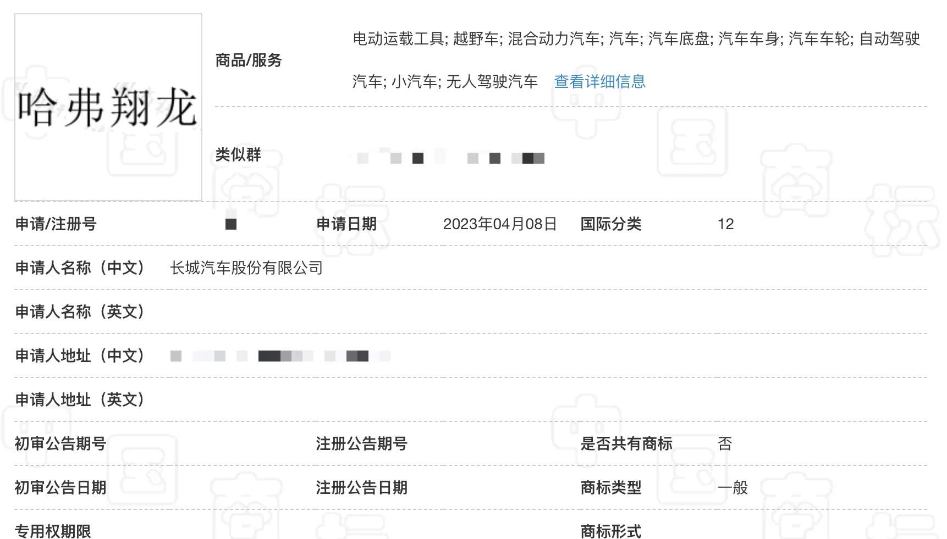
Task: Select the 否 value
Action: point(725,443)
